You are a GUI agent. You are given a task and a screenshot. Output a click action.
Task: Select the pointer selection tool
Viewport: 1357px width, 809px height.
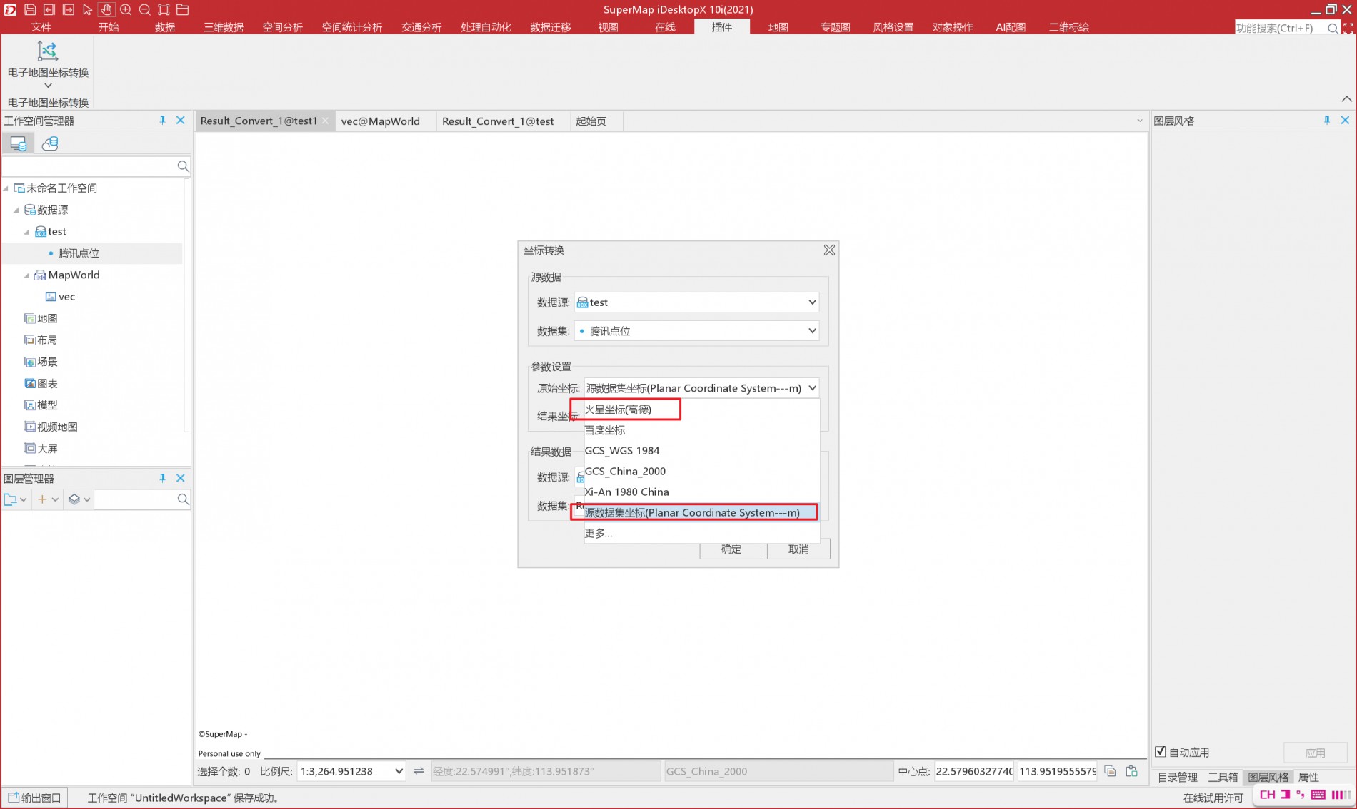pos(87,9)
